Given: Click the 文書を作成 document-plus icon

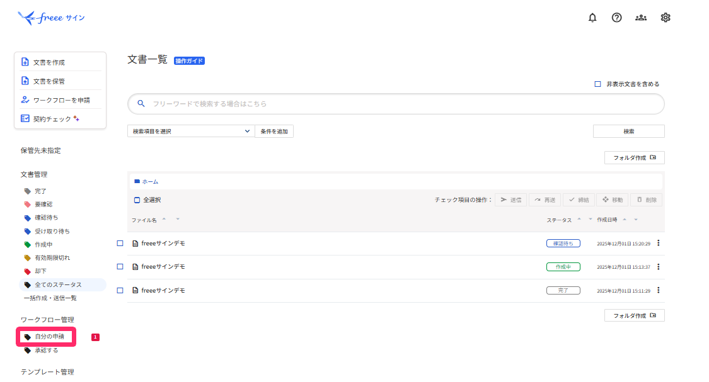Looking at the screenshot, I should click(25, 62).
